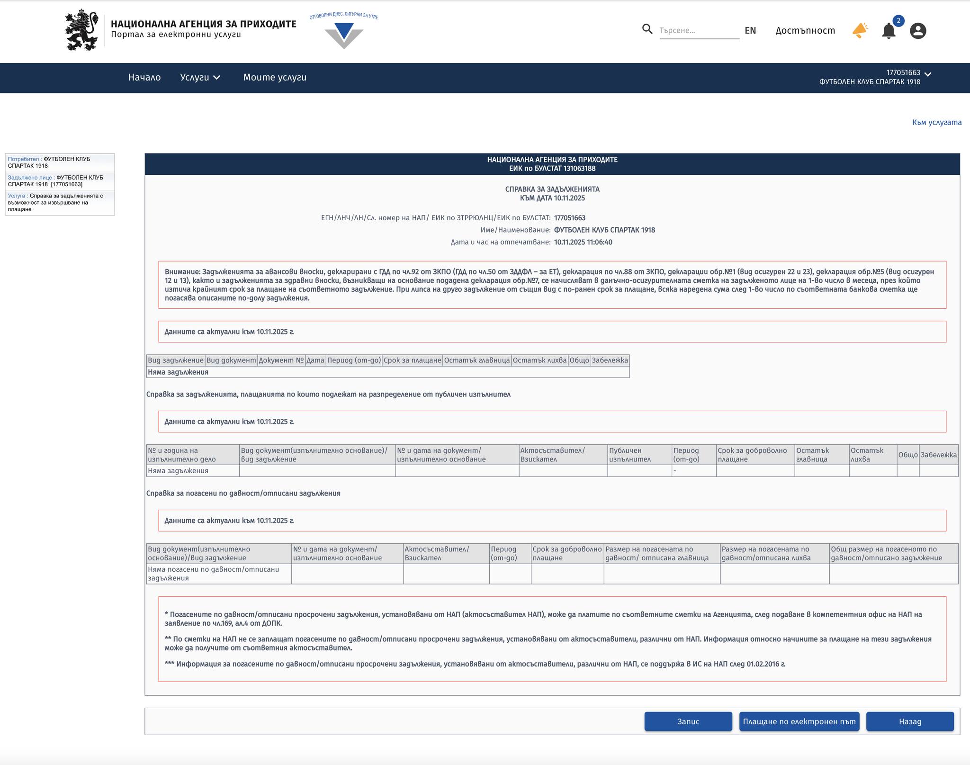
Task: Click the Назад button
Action: 910,721
